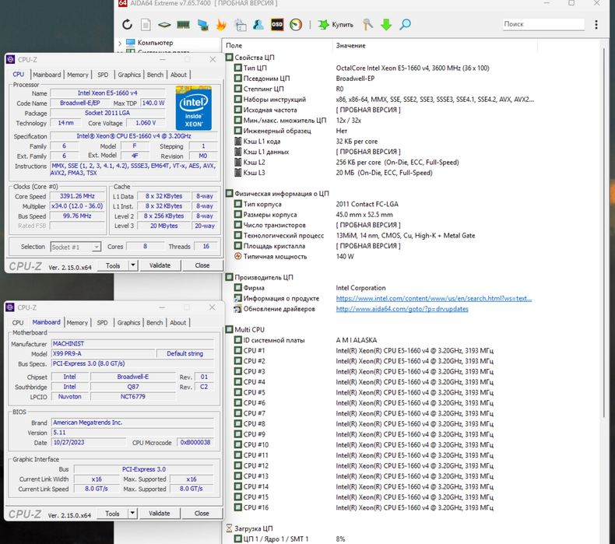Open the Memory tab in bottom CPU-Z
Screen dimensions: 615x544
tap(77, 322)
